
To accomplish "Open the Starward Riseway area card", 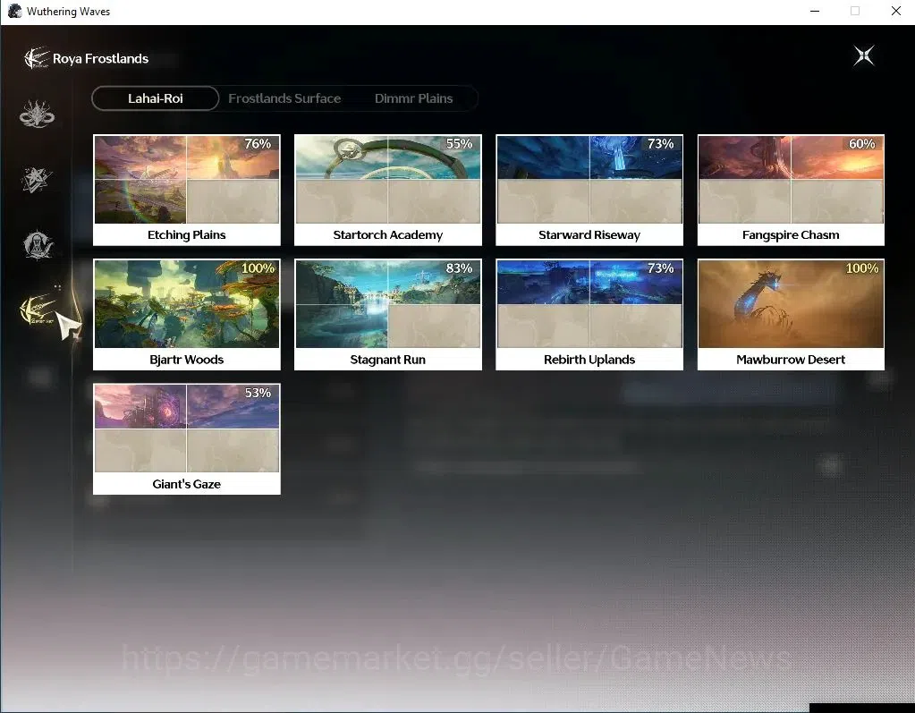I will (x=589, y=191).
